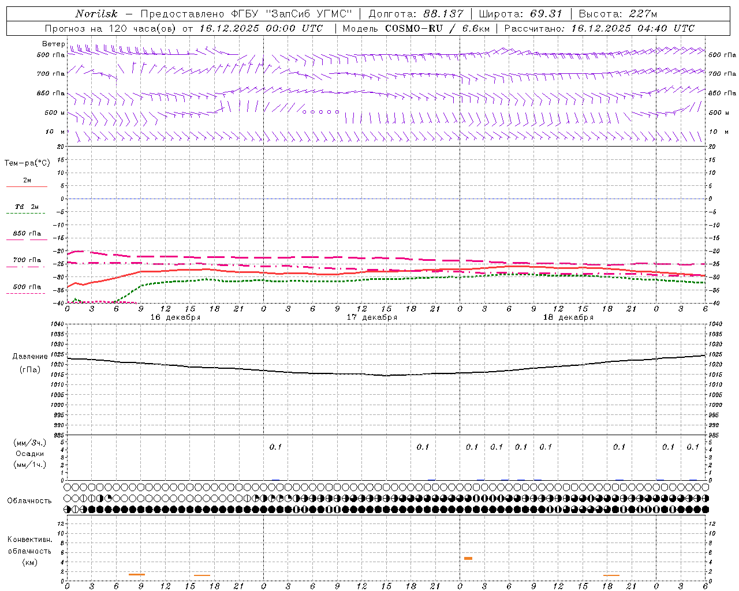Viewport: 739px width, 591px height.
Task: Click the "Осадки" precipitation label
Action: click(x=30, y=454)
